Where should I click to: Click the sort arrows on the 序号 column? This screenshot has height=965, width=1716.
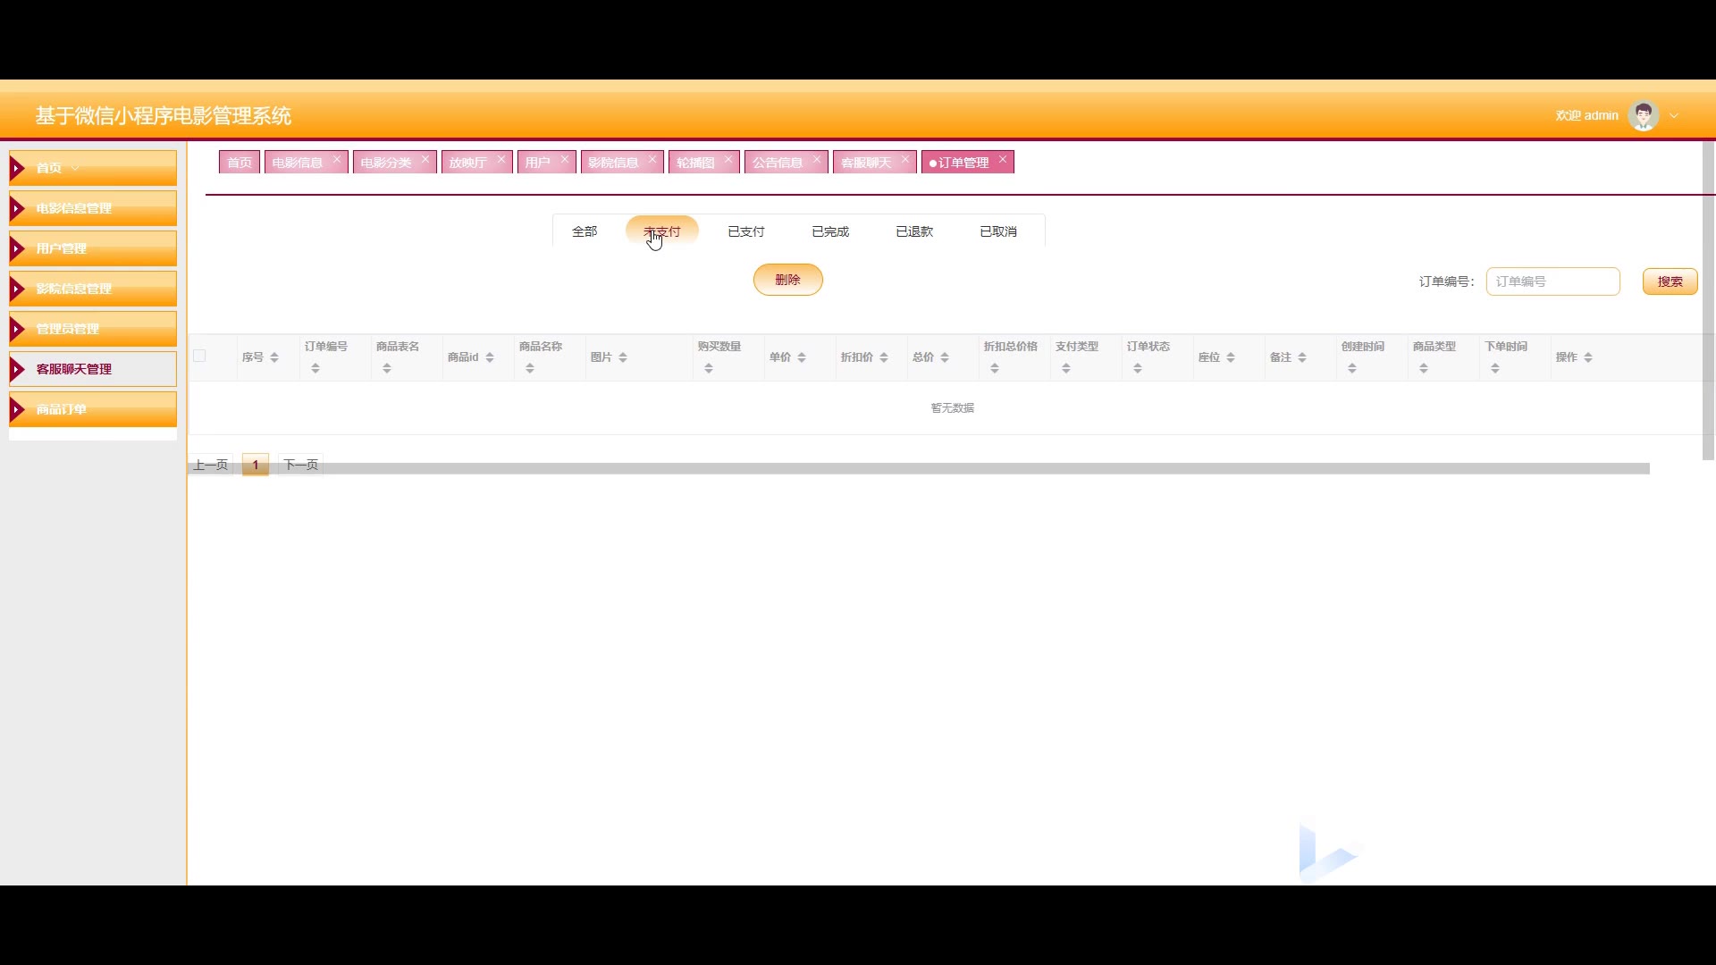point(274,357)
